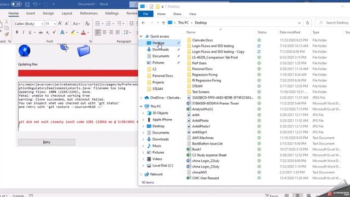
Task: Go up one folder level
Action: coord(164,23)
